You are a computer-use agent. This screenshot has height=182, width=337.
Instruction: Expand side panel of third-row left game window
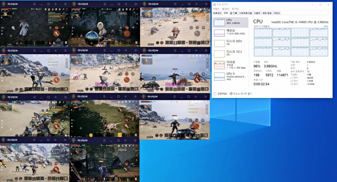pos(65,97)
